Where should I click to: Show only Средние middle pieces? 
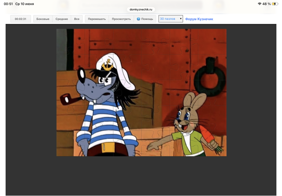pos(62,19)
